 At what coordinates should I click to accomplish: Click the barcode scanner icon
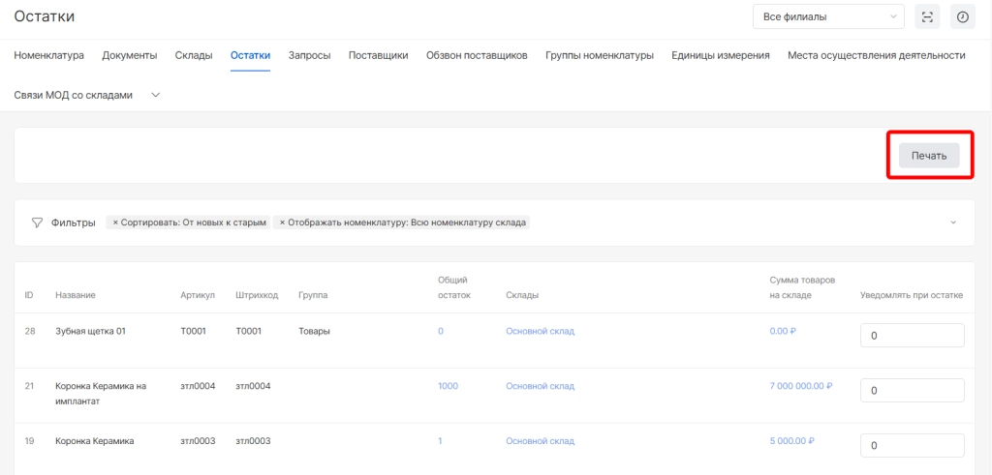coord(928,16)
